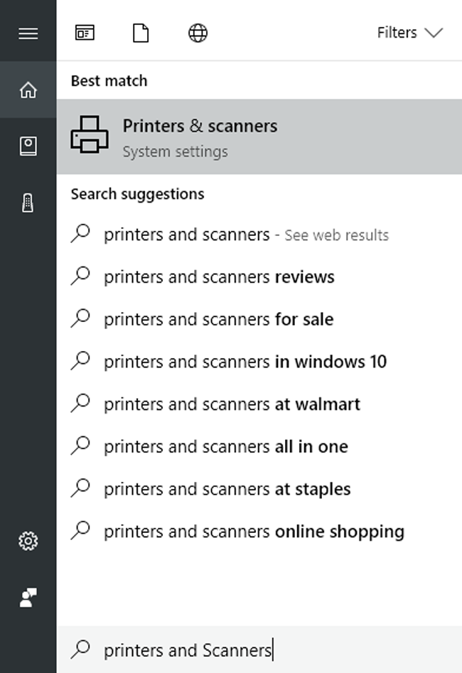Viewport: 462px width, 673px height.
Task: Open the Devices remote icon in sidebar
Action: (x=28, y=203)
